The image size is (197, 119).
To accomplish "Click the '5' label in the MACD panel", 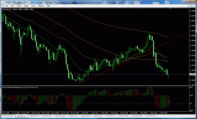I will click(x=170, y=102).
